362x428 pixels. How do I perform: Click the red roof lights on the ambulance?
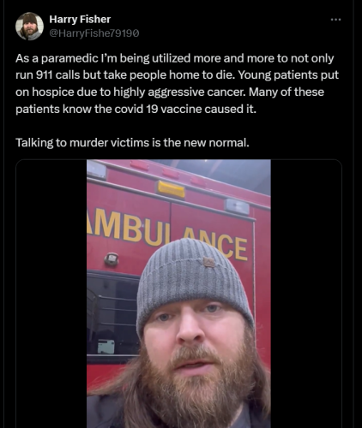169,172
